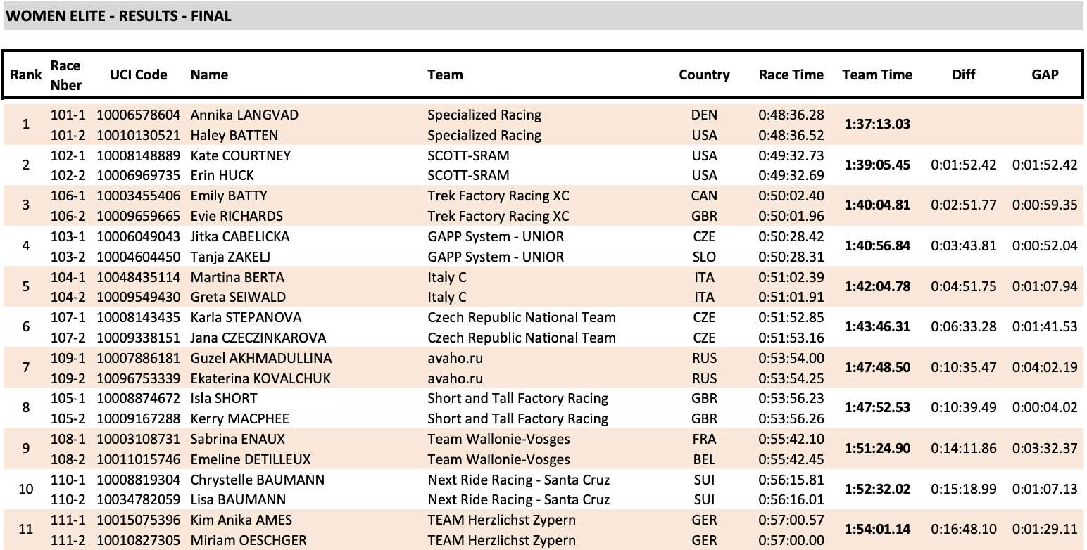Click the title 'WOMEN ELITE - RESULTS - FINAL'
Image resolution: width=1087 pixels, height=550 pixels.
point(118,15)
